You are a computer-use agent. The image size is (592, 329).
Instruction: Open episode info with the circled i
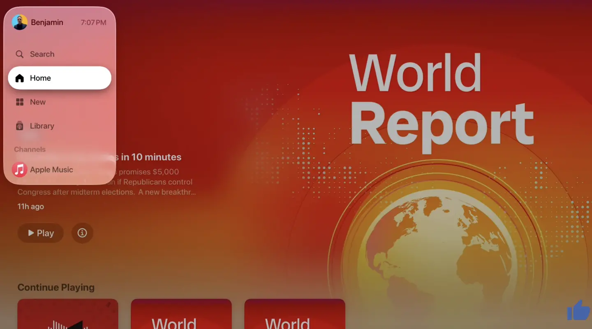tap(82, 233)
